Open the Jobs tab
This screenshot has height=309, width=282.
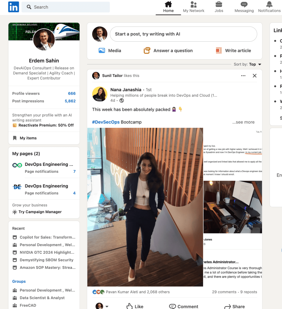point(219,7)
